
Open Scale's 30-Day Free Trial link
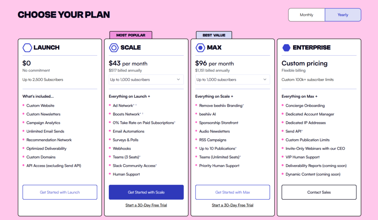146,205
